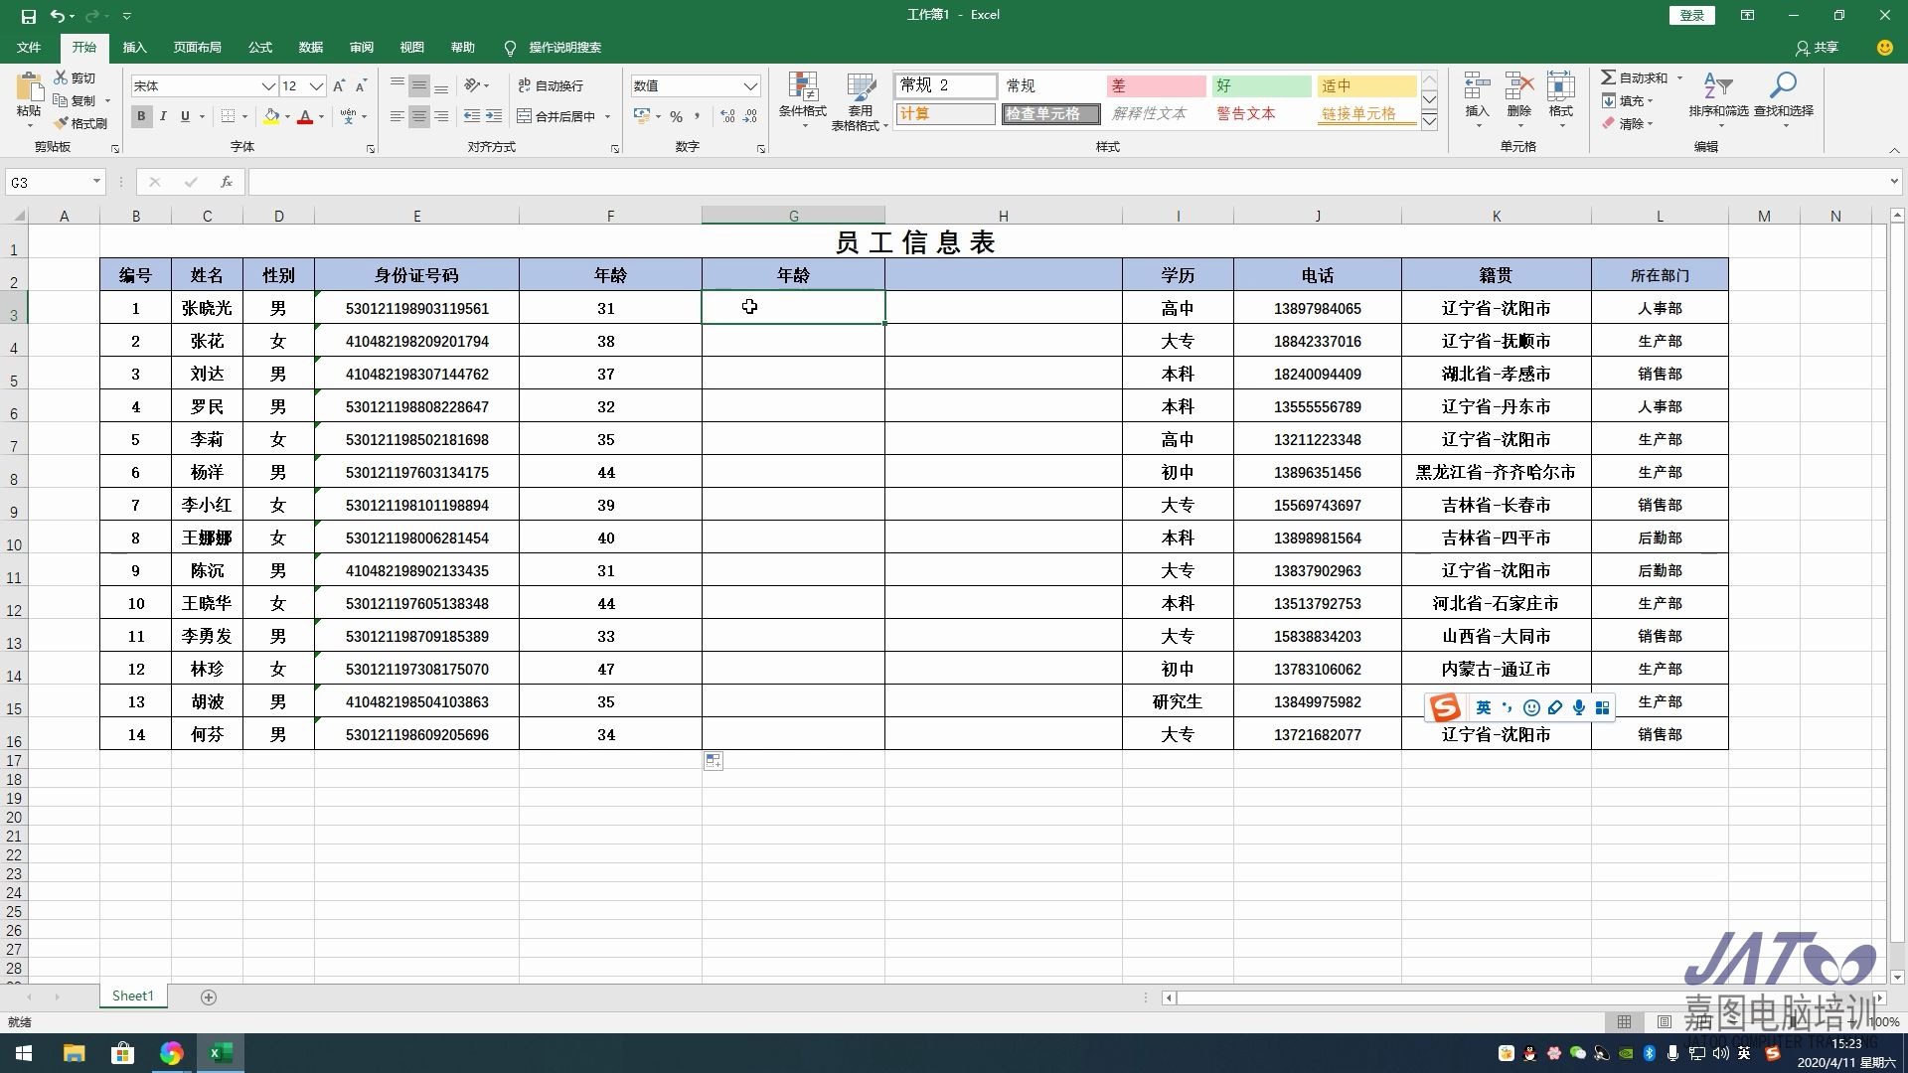Toggle Bold formatting
1908x1073 pixels.
[x=141, y=116]
